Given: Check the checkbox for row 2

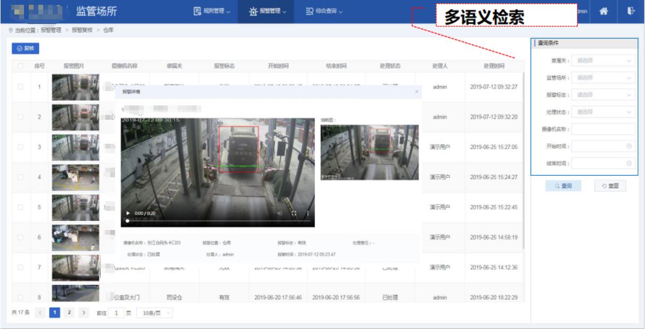Looking at the screenshot, I should [x=21, y=117].
